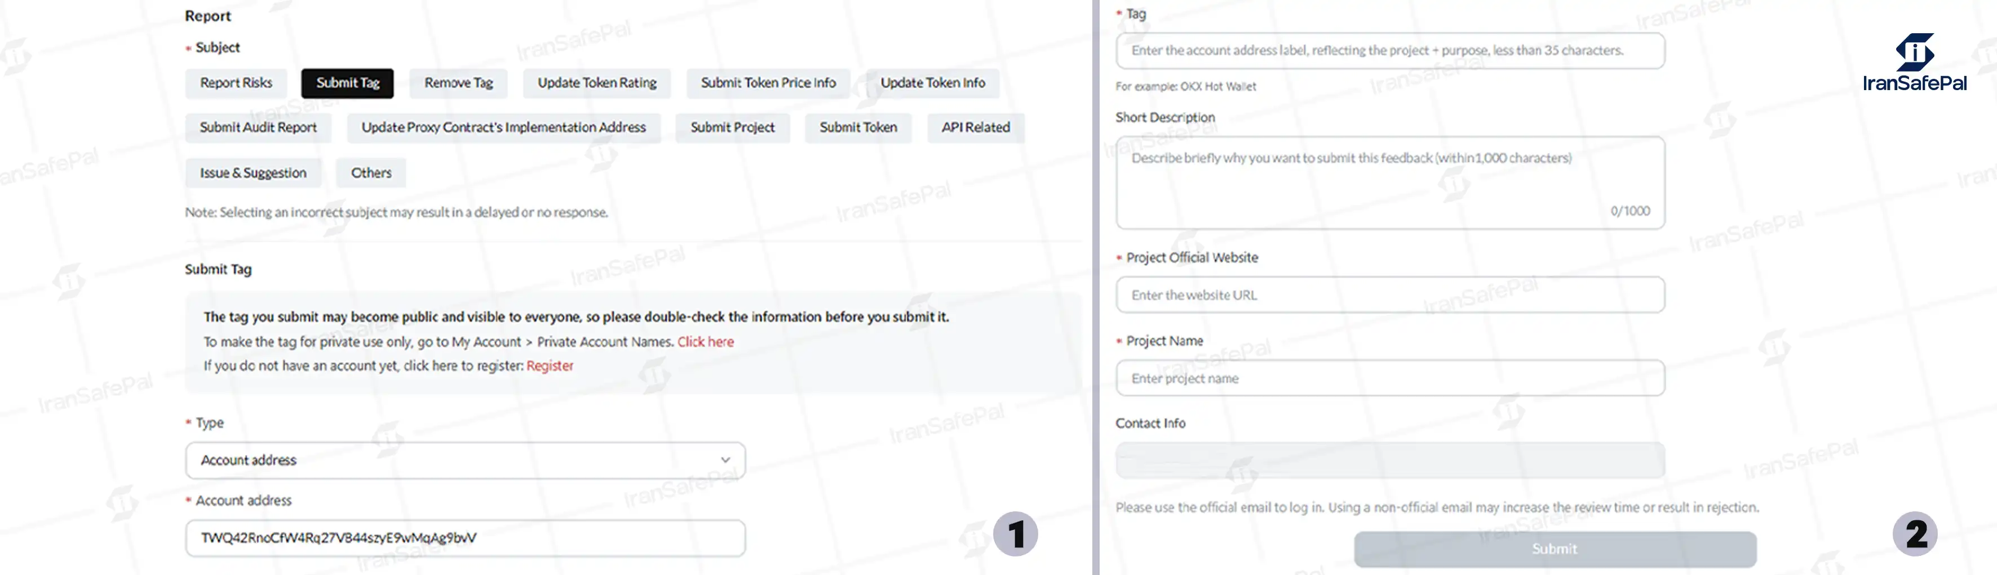This screenshot has width=1997, height=575.
Task: Focus the Short Description text area
Action: (1389, 183)
